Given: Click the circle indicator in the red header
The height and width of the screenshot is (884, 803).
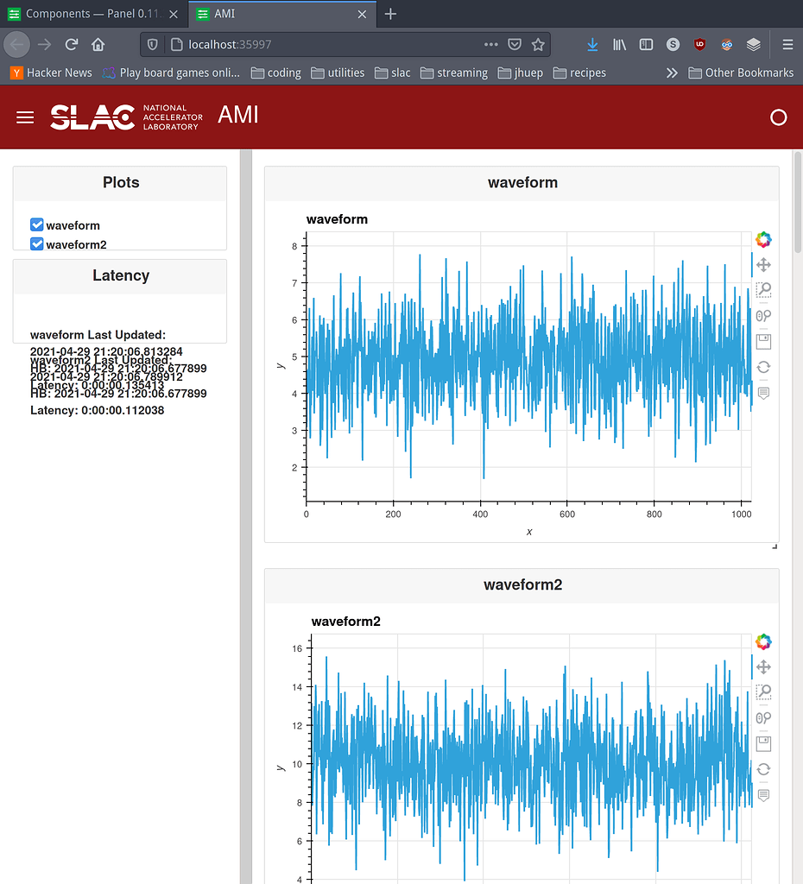Looking at the screenshot, I should pyautogui.click(x=778, y=117).
